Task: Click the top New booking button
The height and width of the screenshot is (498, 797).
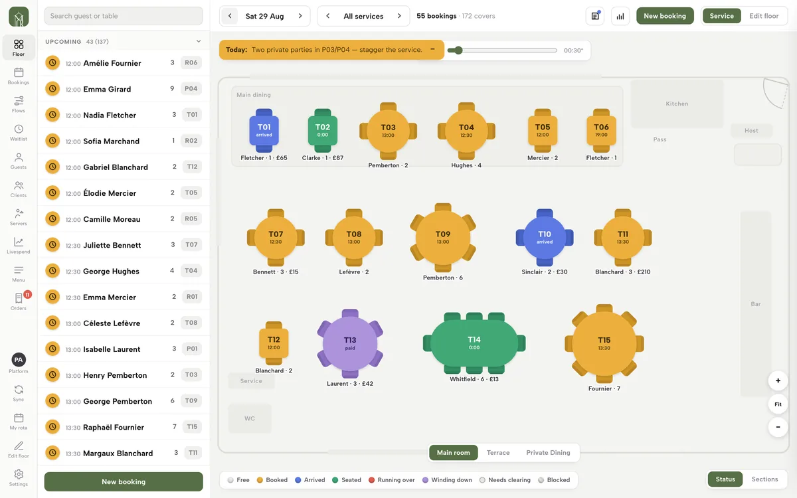Action: (x=665, y=16)
